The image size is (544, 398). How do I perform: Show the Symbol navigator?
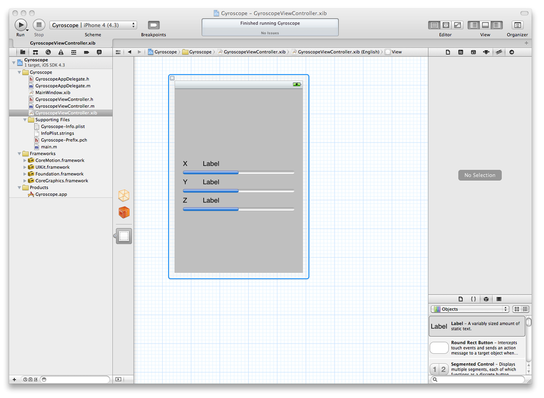pos(35,52)
